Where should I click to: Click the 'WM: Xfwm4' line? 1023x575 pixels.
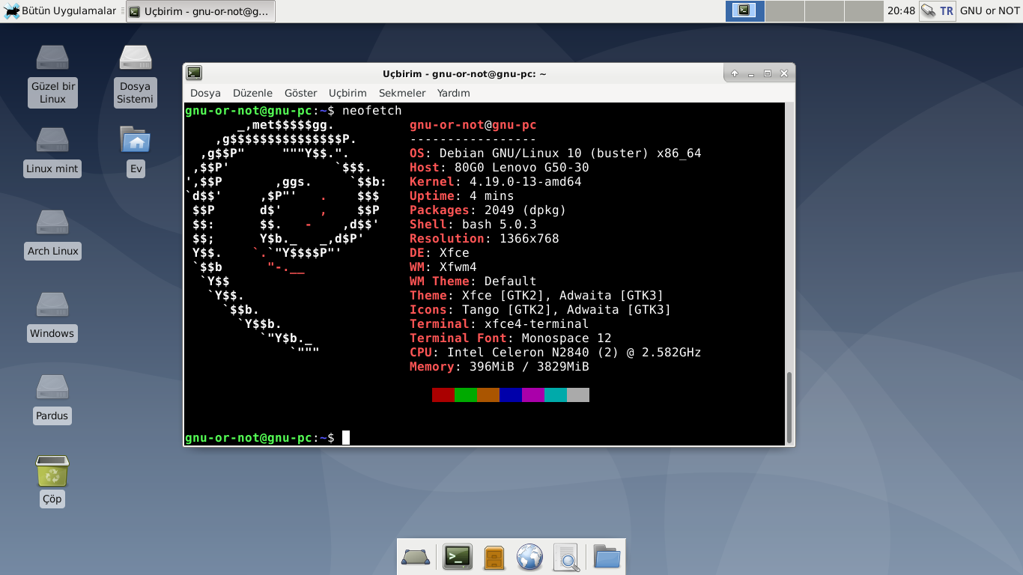coord(443,267)
